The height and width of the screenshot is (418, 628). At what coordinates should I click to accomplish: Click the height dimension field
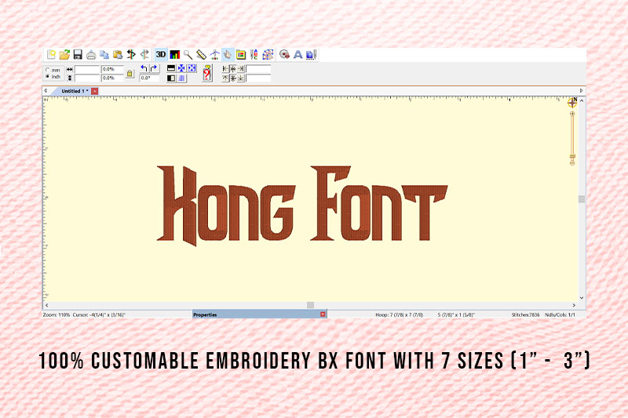click(x=87, y=78)
